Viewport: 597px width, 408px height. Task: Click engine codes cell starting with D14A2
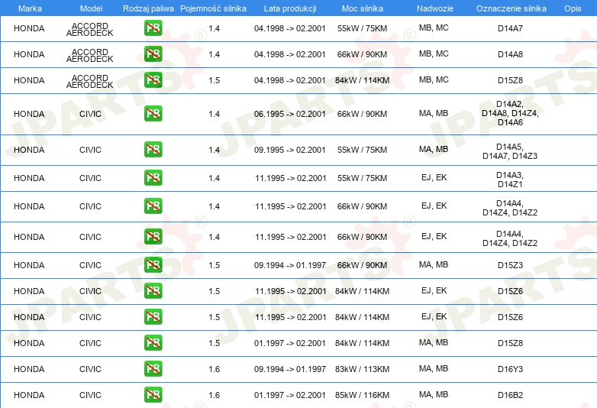click(x=510, y=113)
